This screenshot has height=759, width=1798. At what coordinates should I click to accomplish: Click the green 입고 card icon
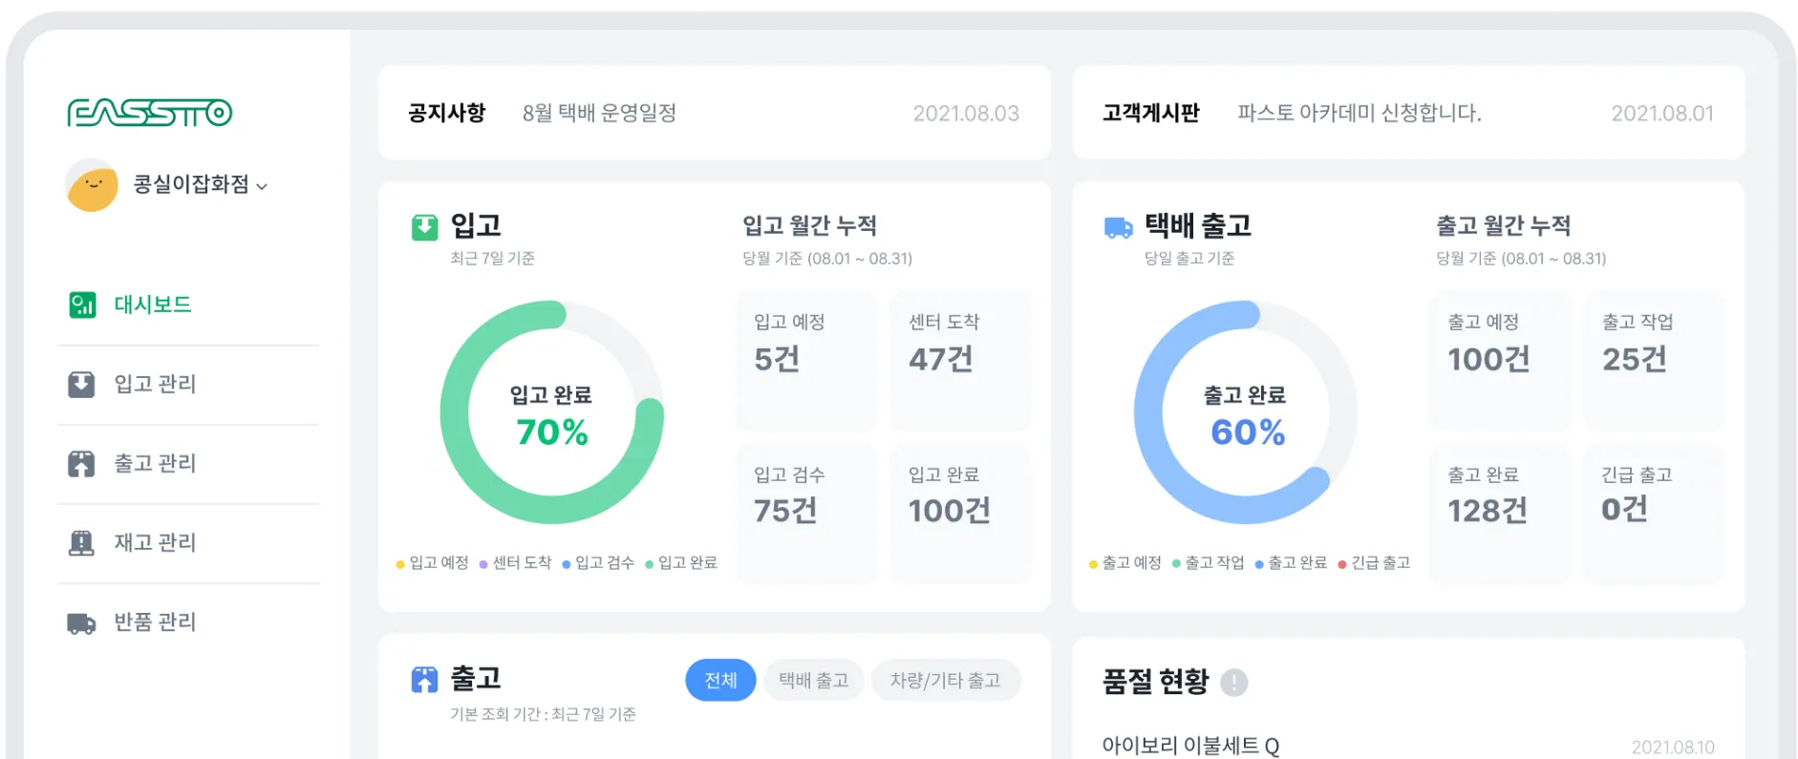[x=424, y=227]
